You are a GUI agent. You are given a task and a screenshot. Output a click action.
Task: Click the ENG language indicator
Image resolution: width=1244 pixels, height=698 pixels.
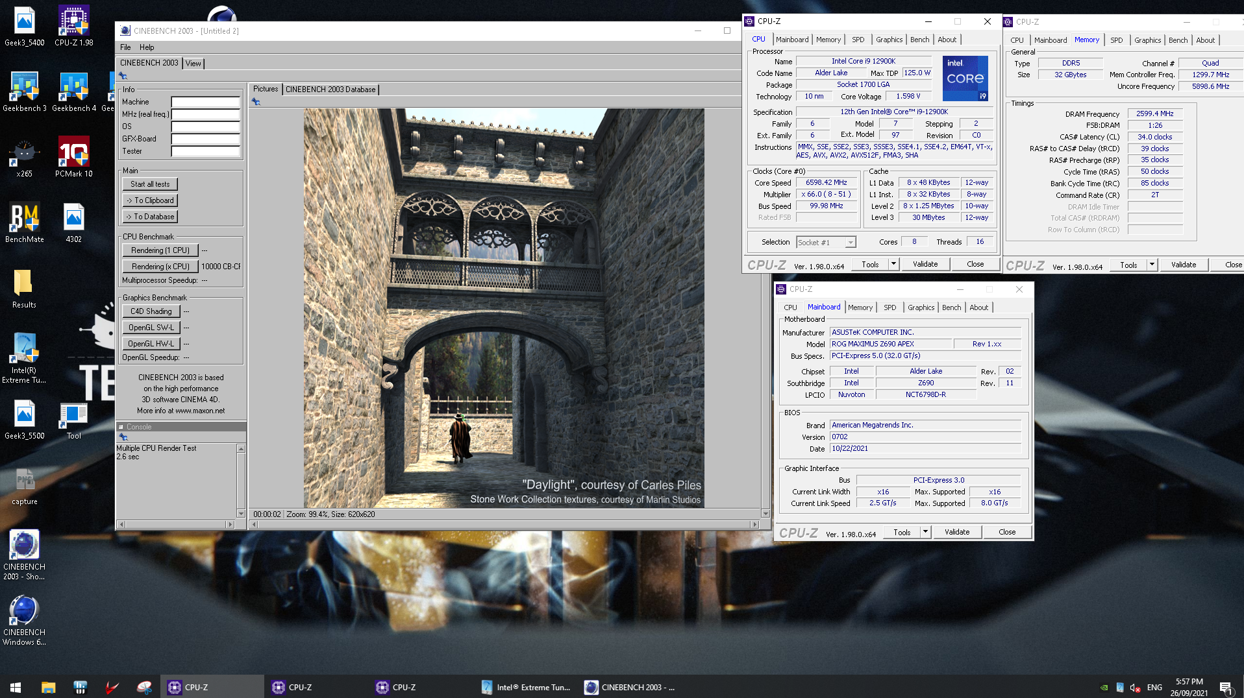click(1154, 688)
